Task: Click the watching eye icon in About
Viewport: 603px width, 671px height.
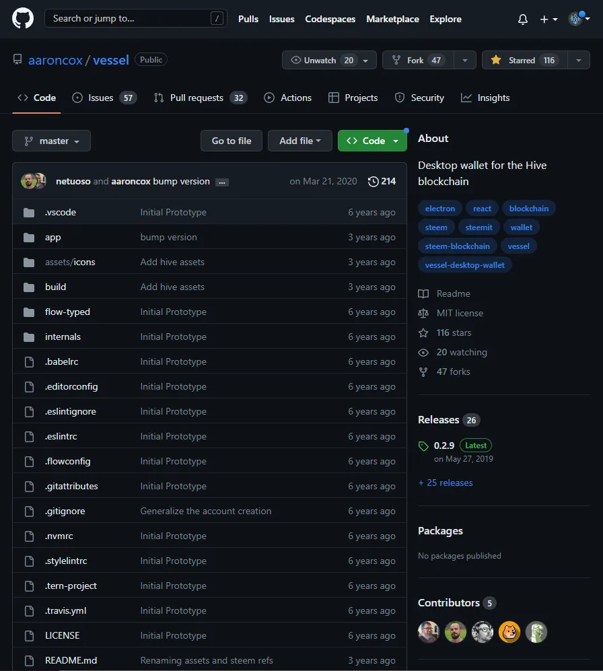Action: (423, 353)
